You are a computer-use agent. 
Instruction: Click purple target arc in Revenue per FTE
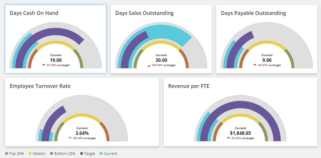[241, 104]
